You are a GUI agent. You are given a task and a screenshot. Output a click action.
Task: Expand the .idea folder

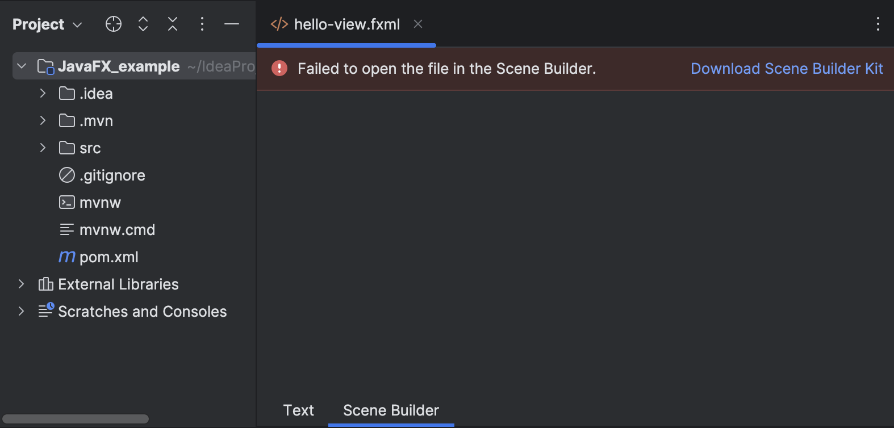tap(43, 93)
